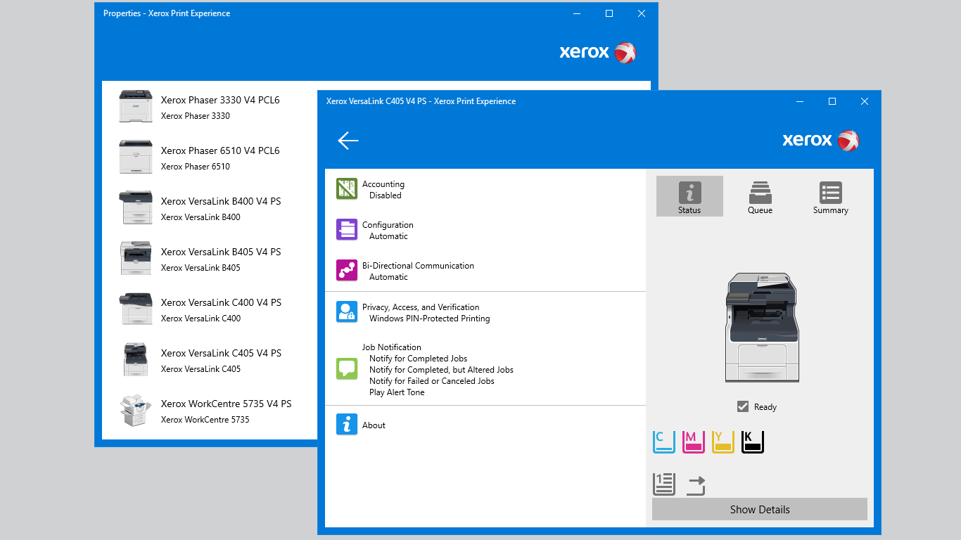Click "Notify for Failed or Canceled Jobs"

tap(432, 381)
